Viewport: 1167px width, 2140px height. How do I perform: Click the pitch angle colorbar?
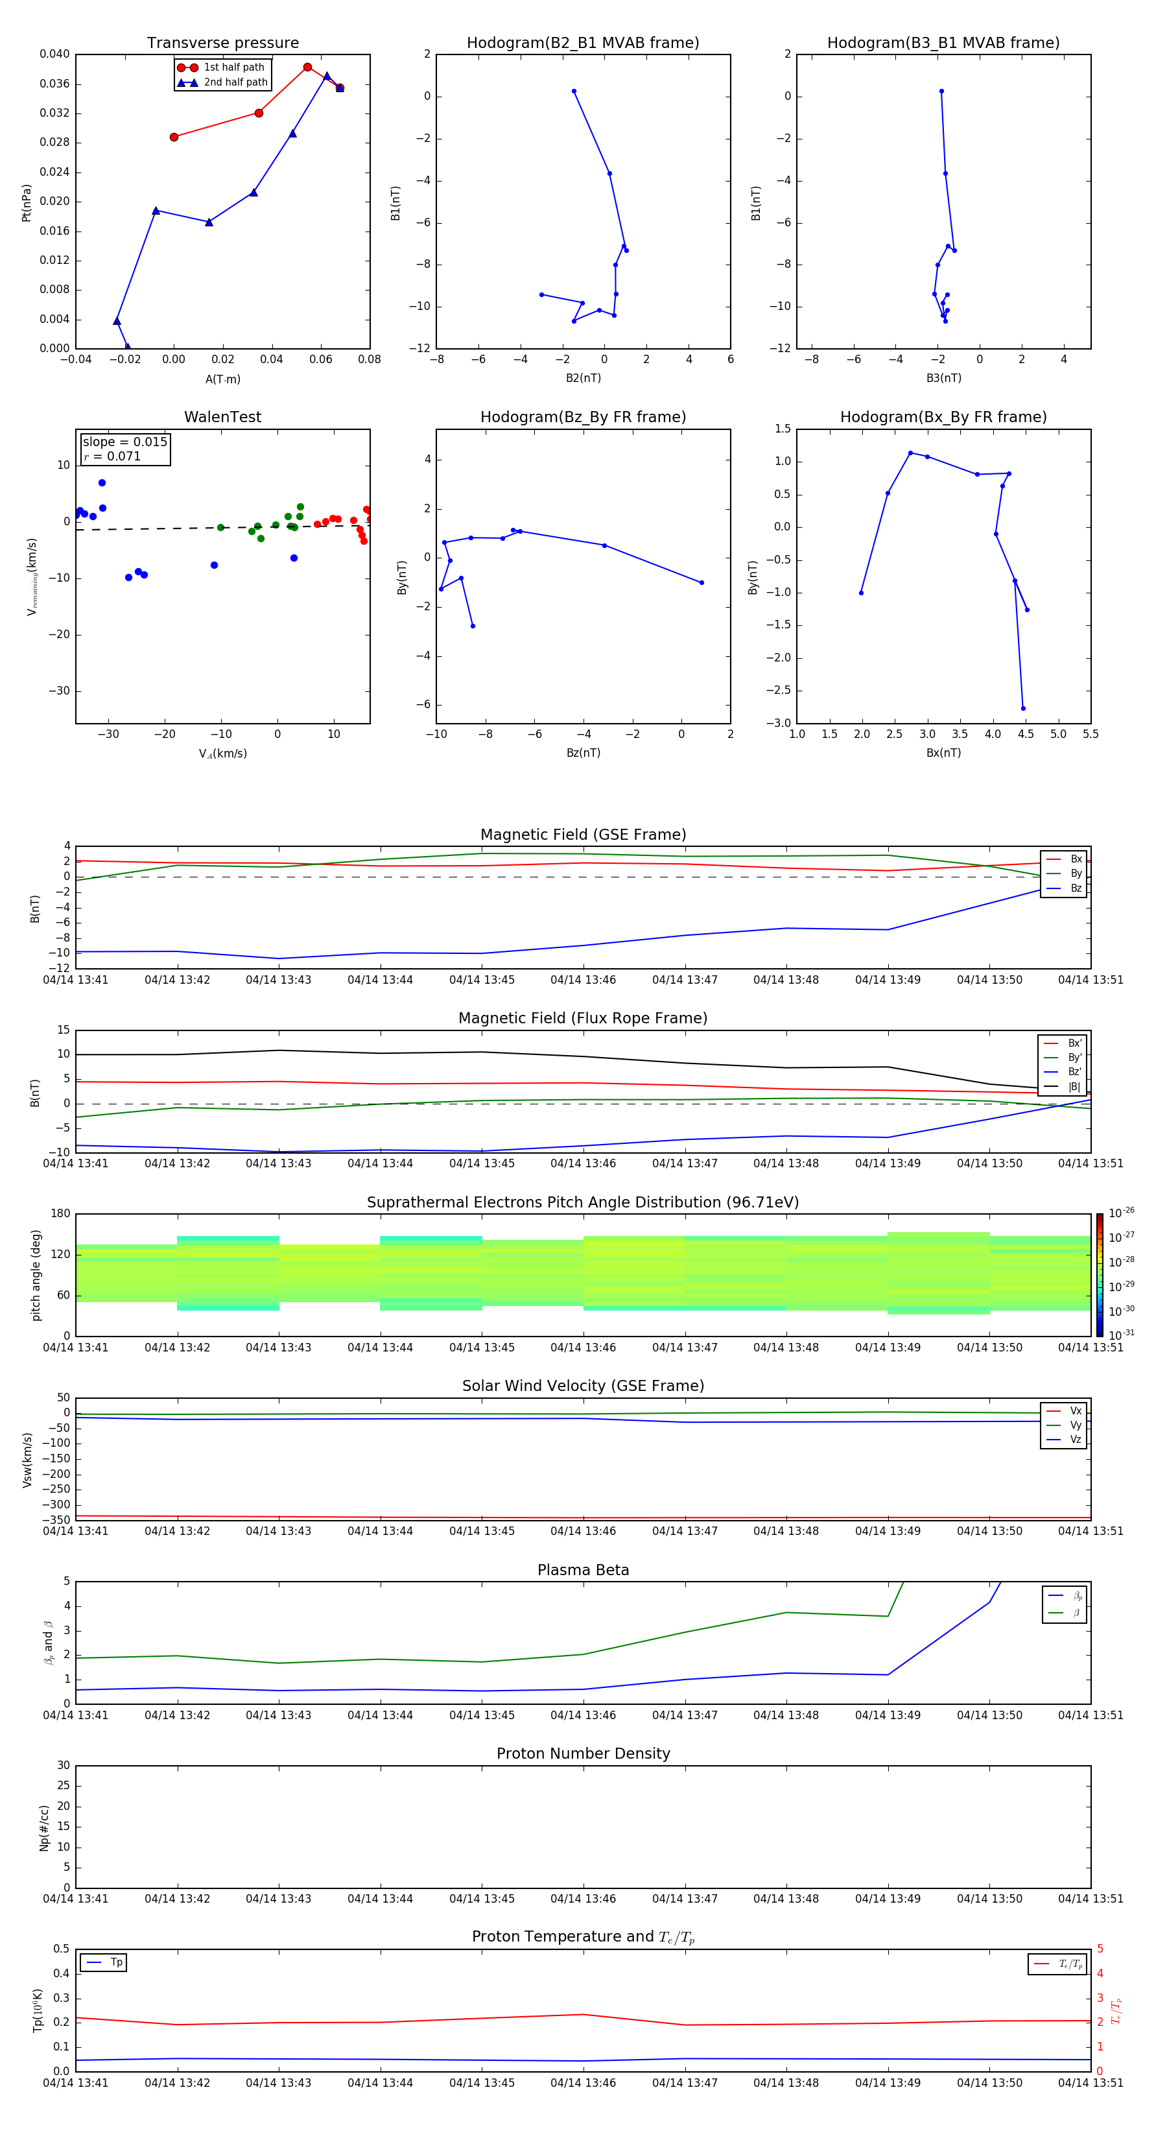pyautogui.click(x=1099, y=1275)
